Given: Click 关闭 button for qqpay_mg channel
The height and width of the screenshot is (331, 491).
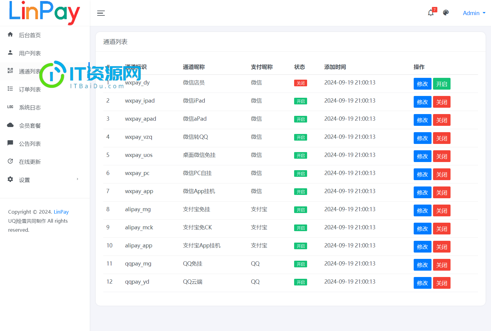Looking at the screenshot, I should click(442, 265).
